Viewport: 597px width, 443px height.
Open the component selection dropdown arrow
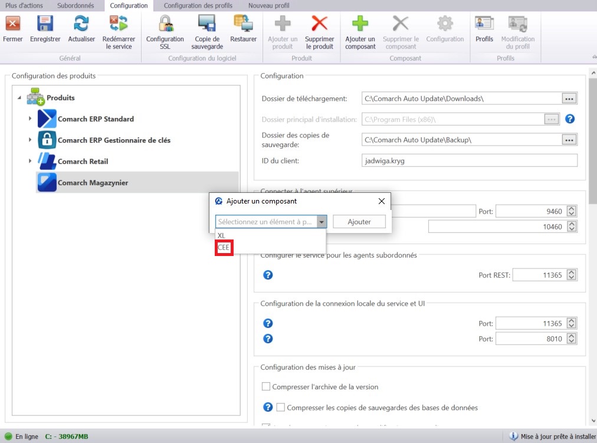(x=322, y=222)
